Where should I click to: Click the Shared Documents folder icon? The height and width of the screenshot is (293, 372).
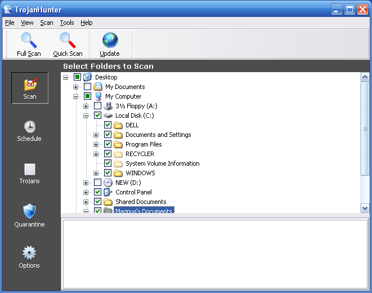click(x=108, y=202)
